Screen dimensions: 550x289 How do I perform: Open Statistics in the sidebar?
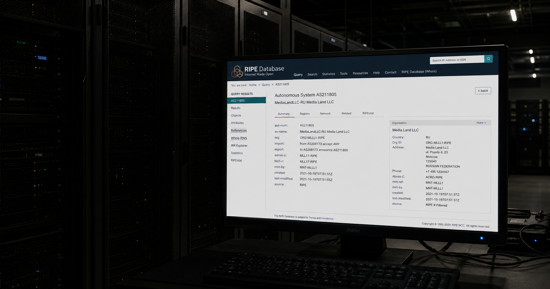coord(237,153)
